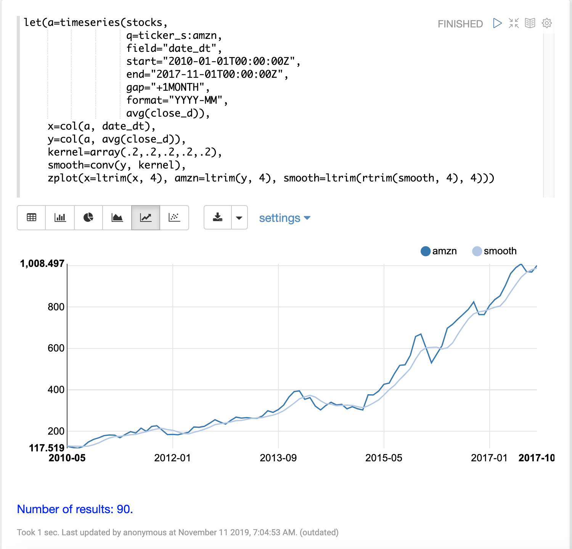Toggle the amzn series in legend
Image resolution: width=572 pixels, height=549 pixels.
444,251
